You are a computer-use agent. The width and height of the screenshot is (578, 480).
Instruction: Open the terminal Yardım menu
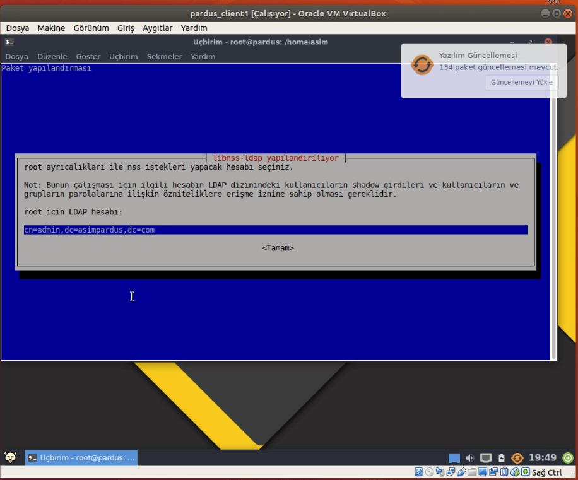[x=203, y=56]
